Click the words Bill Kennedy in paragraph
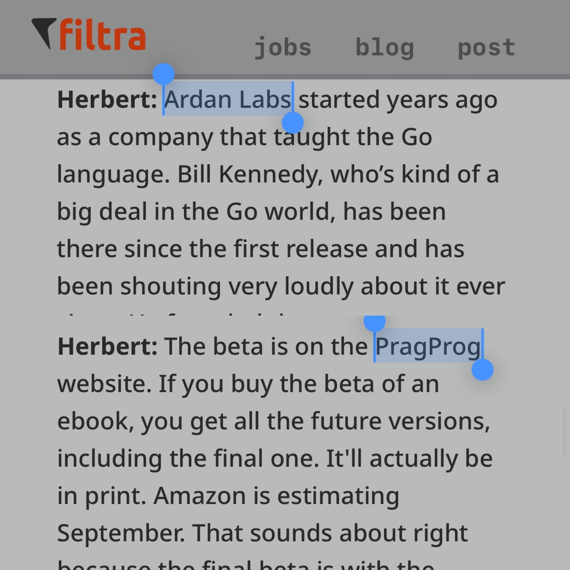This screenshot has width=570, height=570. 250,174
